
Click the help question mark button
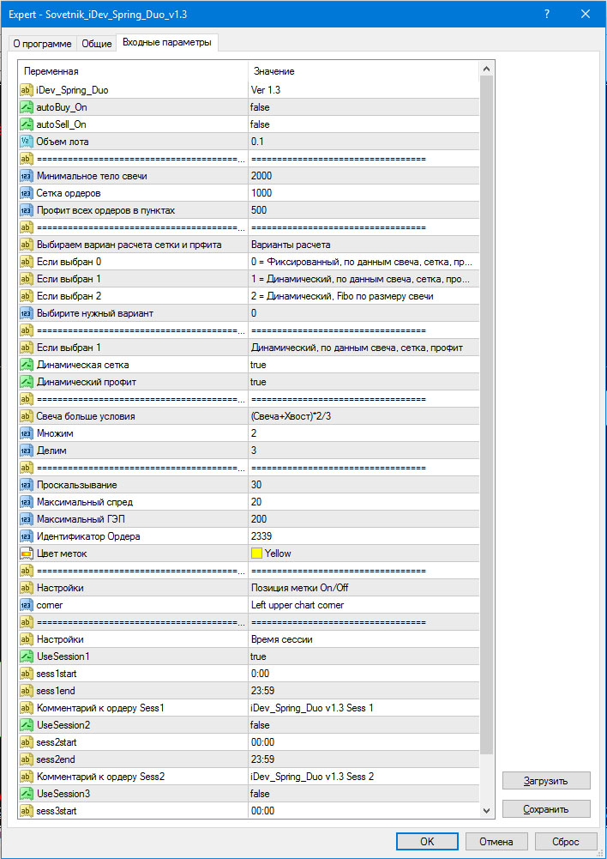pyautogui.click(x=547, y=15)
